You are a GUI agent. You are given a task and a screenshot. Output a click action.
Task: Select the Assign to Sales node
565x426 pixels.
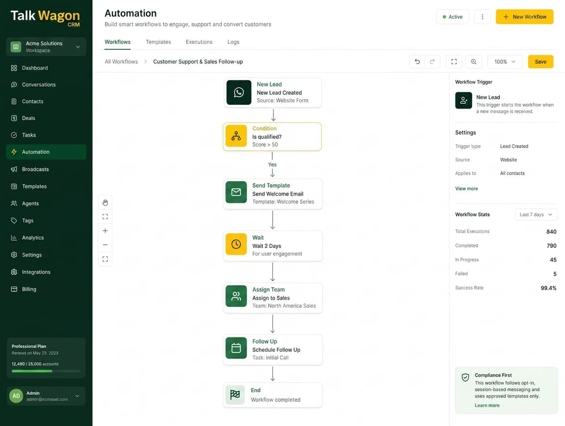pos(273,298)
